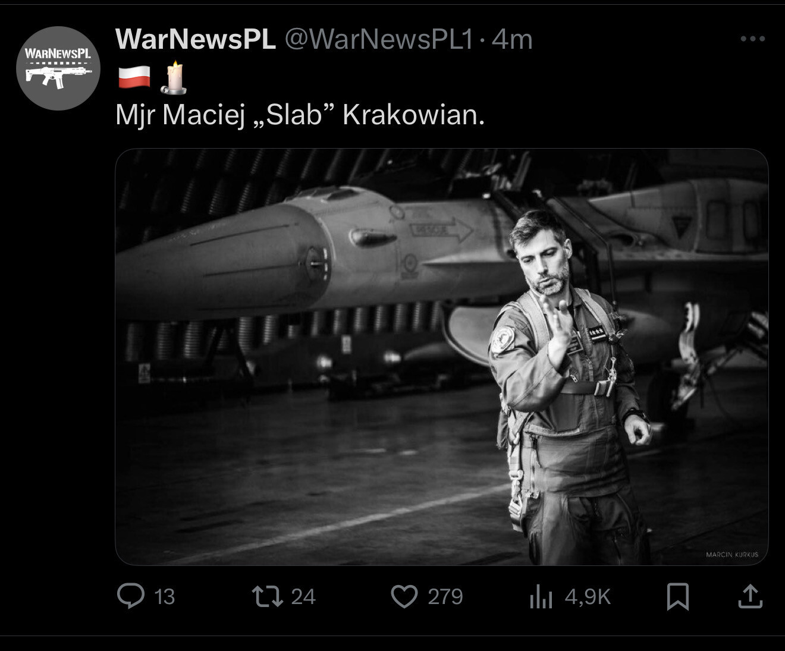Click the repost count of 24
Screen dimensions: 785x651
[303, 596]
